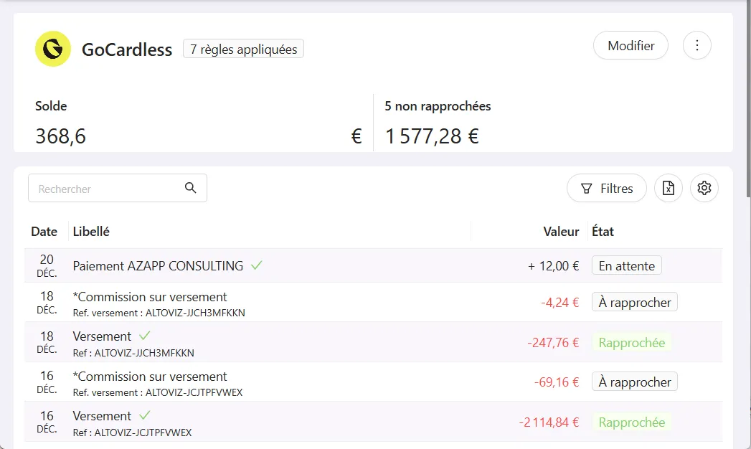Click green checkmark beside Paiement AZAPP CONSULTING
The height and width of the screenshot is (449, 751).
tap(257, 265)
